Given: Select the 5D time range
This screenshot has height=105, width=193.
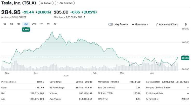Looking at the screenshot, I should point(11,24).
